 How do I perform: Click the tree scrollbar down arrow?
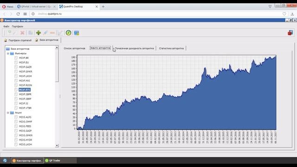pyautogui.click(x=57, y=146)
